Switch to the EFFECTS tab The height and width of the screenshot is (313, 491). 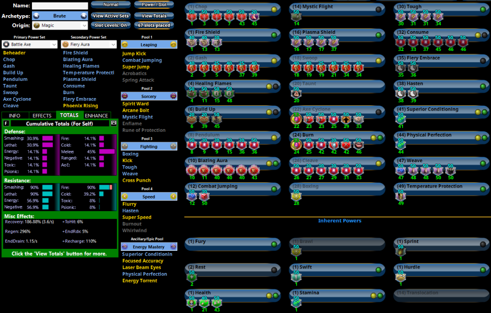(x=42, y=116)
